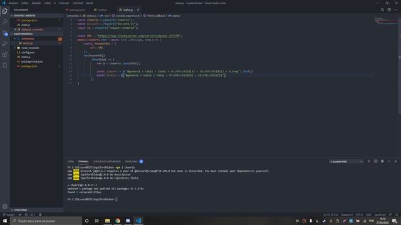Open the Windows action center
The height and width of the screenshot is (225, 401).
pos(395,221)
